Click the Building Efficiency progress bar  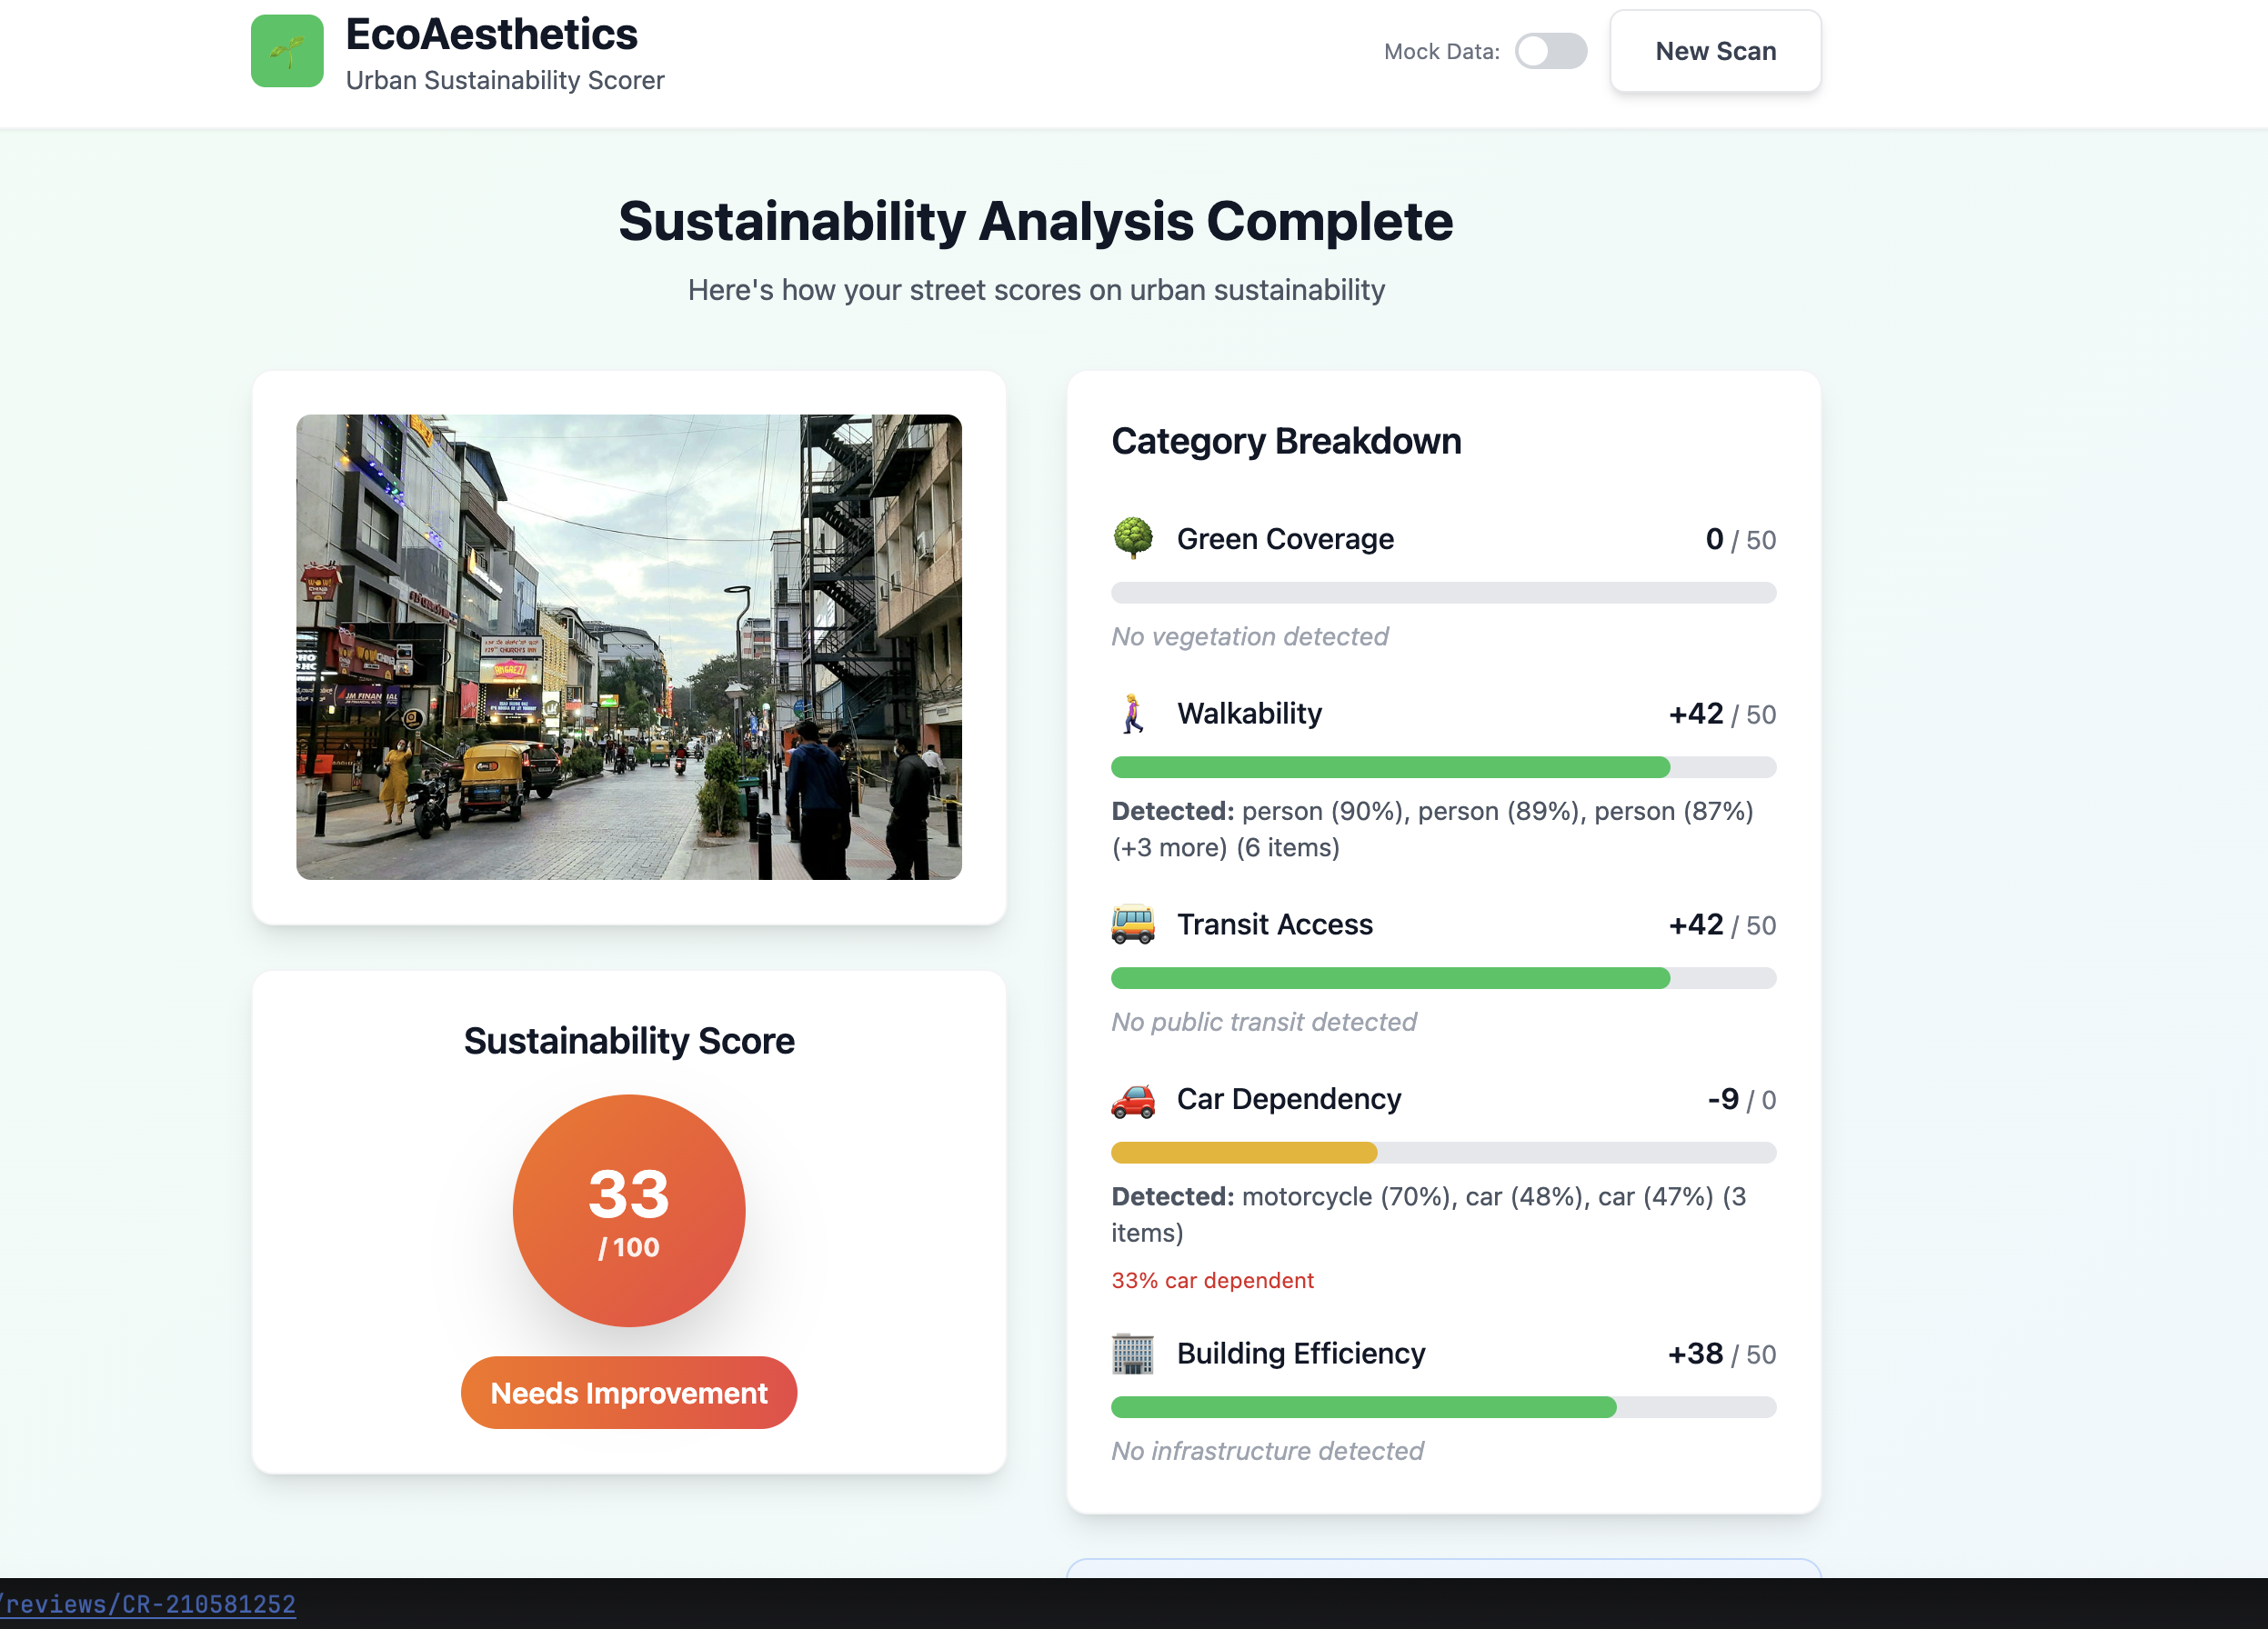tap(1442, 1407)
